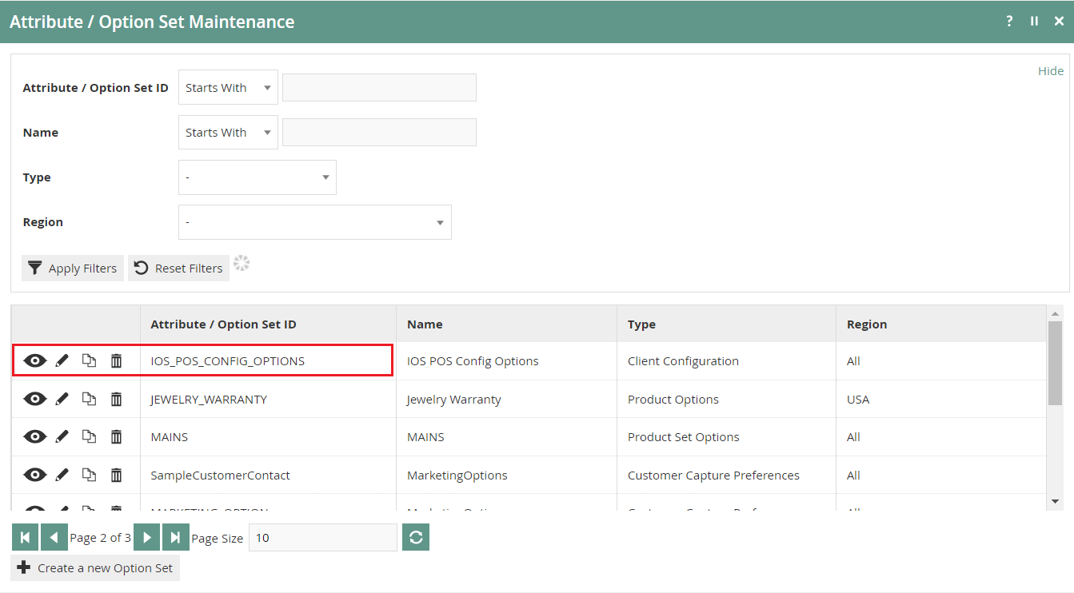Duplicate the JEWELRY_WARRANTY option set

tap(89, 399)
